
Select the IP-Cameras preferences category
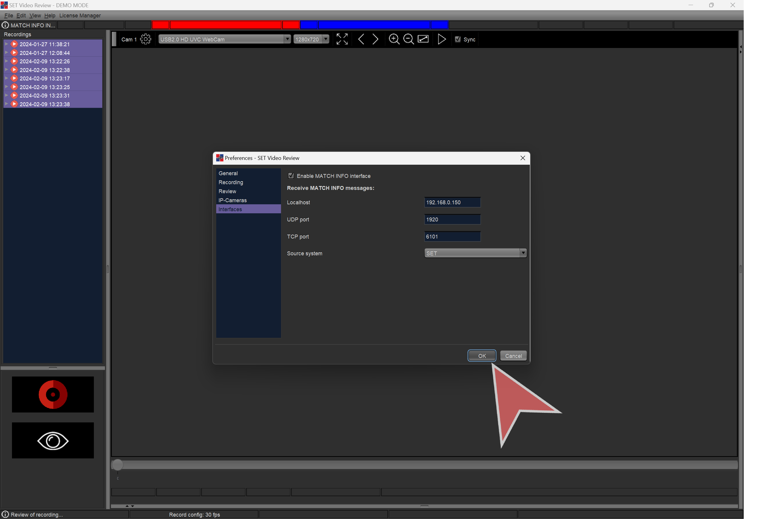pos(232,200)
